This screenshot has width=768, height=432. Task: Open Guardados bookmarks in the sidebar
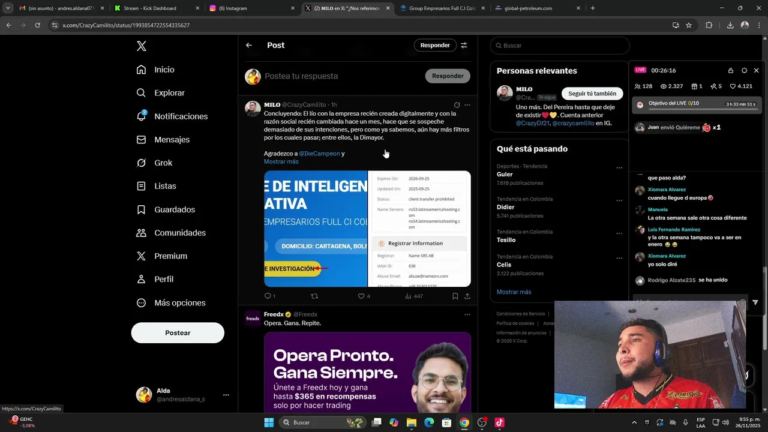click(166, 209)
